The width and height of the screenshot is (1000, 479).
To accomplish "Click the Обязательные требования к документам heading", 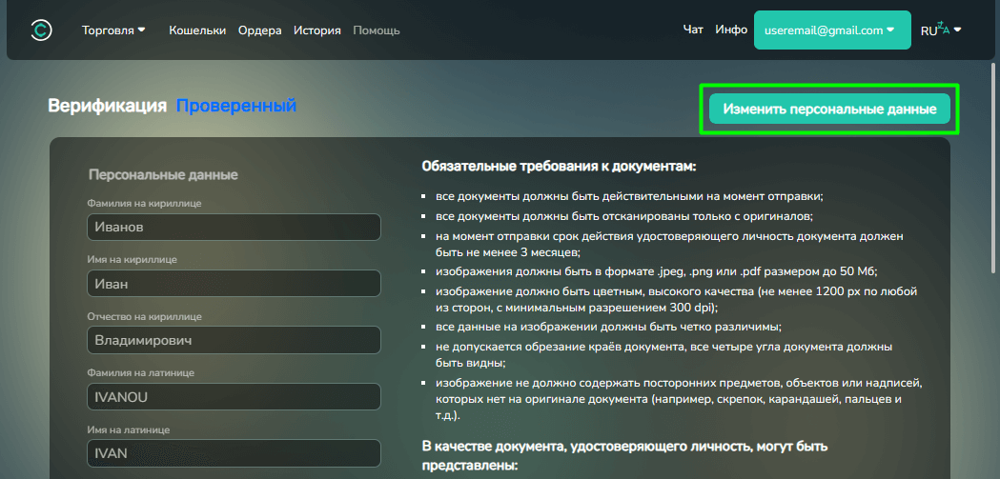I will 559,167.
